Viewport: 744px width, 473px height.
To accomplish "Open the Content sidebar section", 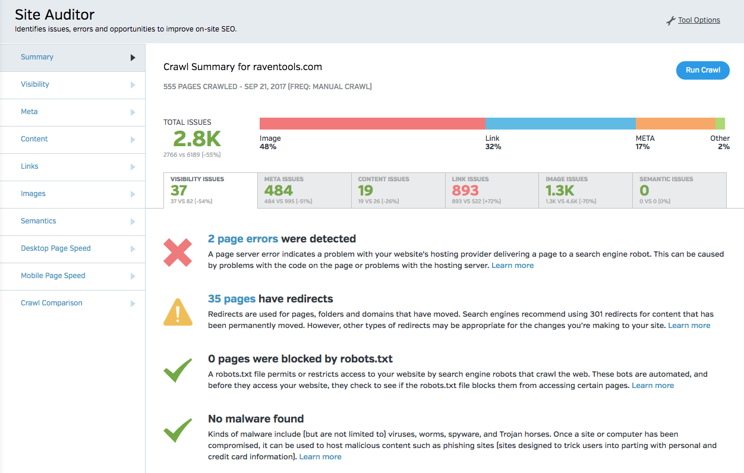I will 34,139.
